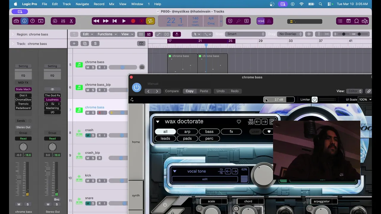This screenshot has width=381, height=214.
Task: Rewind the transport
Action: (96, 21)
